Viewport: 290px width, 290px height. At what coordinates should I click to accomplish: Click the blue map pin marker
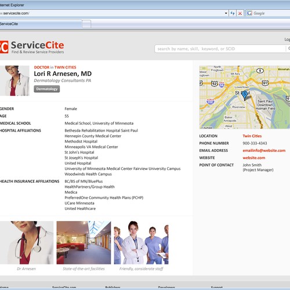point(245,96)
